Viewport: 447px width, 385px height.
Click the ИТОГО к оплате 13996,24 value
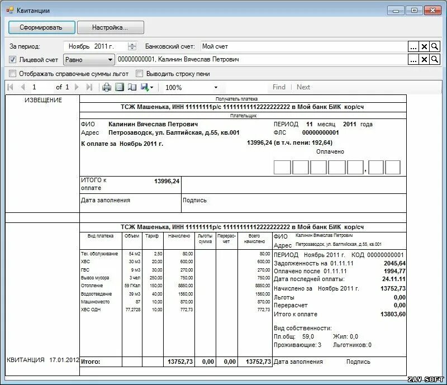tap(167, 181)
